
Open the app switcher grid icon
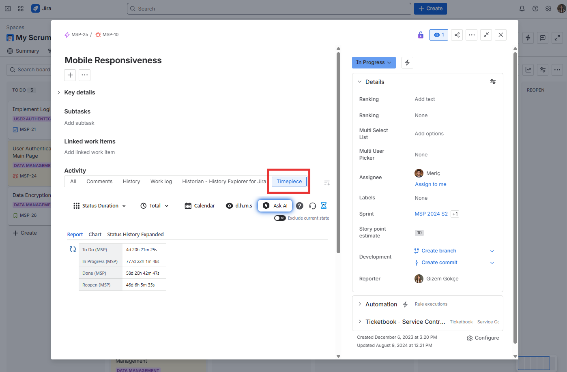(x=21, y=9)
